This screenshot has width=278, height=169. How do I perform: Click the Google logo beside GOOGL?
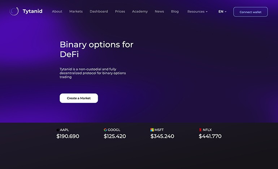coord(105,130)
